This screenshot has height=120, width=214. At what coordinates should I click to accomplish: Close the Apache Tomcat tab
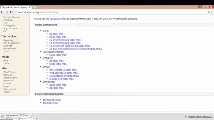[29, 7]
